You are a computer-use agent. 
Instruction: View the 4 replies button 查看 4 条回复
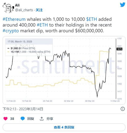point(64,127)
